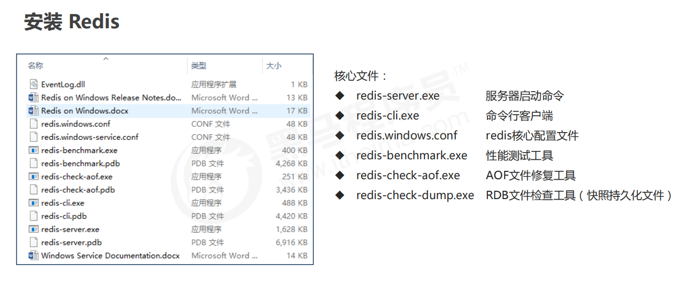The height and width of the screenshot is (295, 687).
Task: Click redis-server.exe in core files list
Action: pos(398,96)
